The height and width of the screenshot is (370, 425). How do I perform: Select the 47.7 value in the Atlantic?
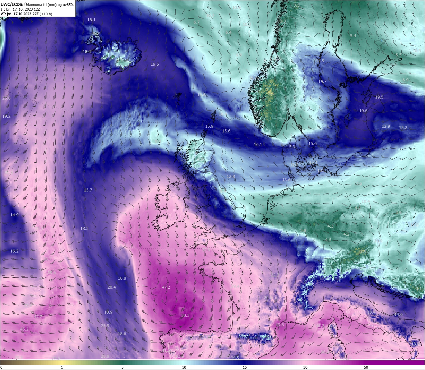38,317
